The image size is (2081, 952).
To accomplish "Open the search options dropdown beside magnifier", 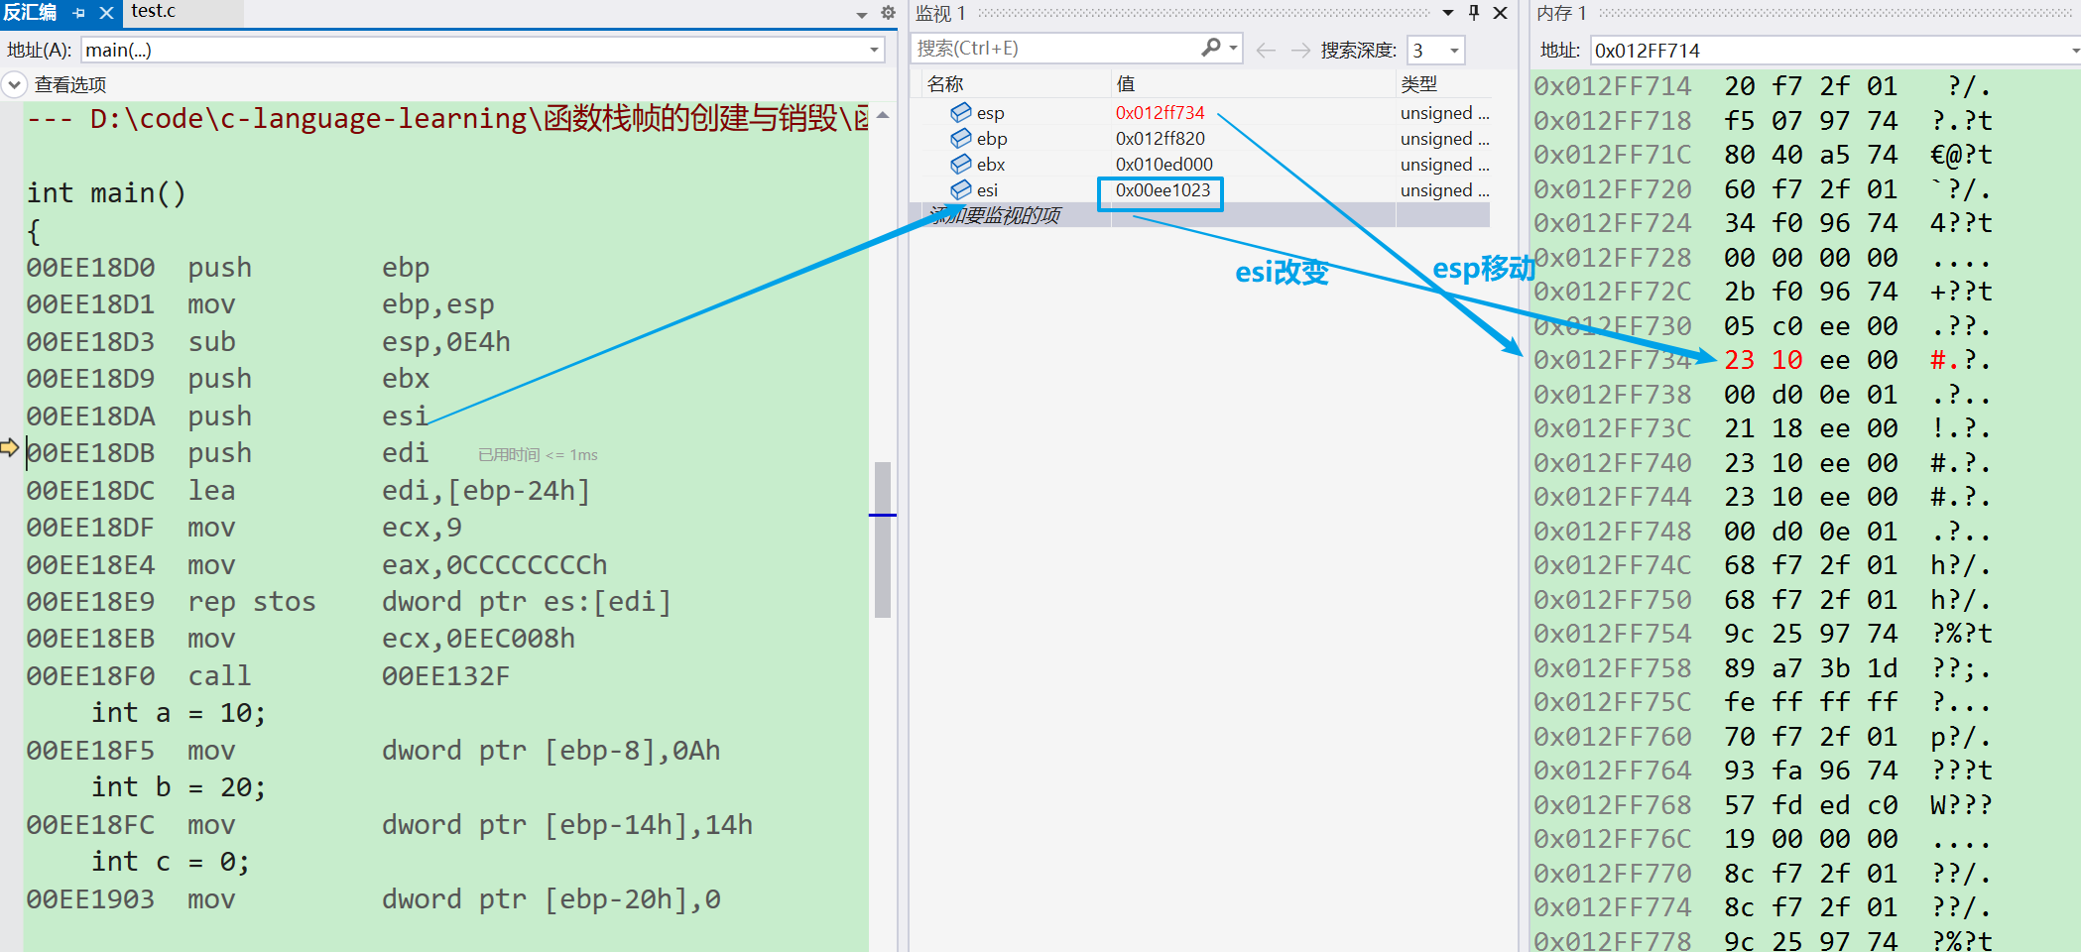I will pyautogui.click(x=1233, y=48).
